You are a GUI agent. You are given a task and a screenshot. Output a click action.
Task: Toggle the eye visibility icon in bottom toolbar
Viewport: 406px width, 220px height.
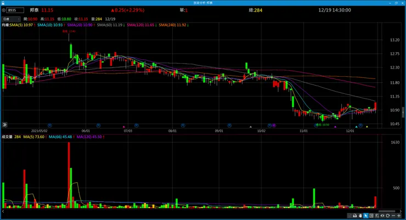[x=382, y=216]
